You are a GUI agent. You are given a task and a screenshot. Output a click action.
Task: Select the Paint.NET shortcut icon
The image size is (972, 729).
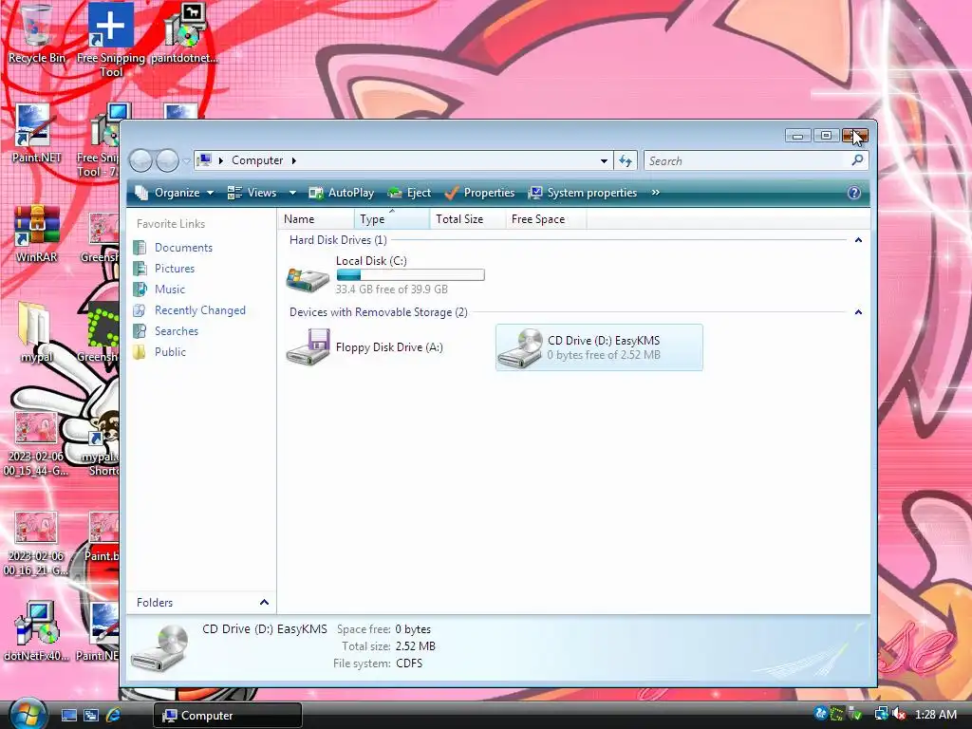[35, 133]
